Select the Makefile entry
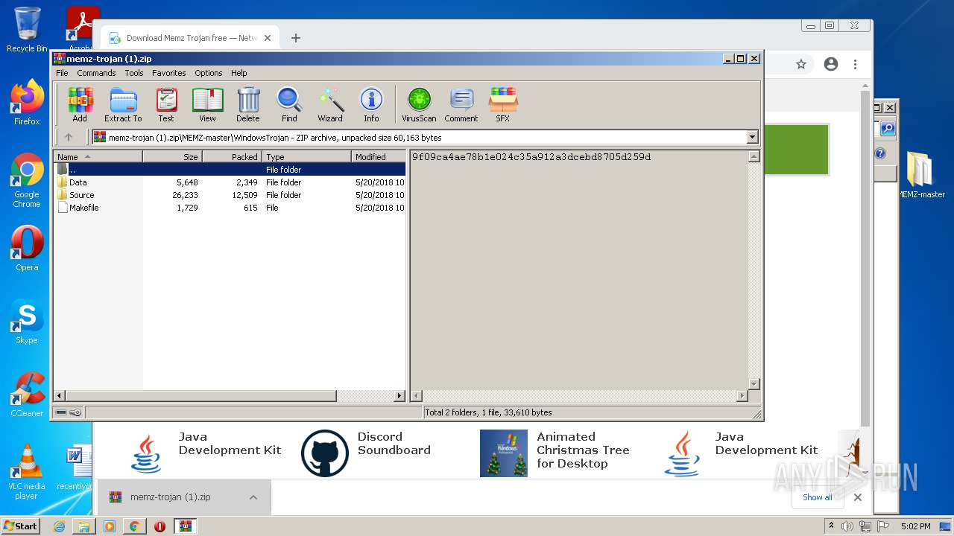Image resolution: width=954 pixels, height=536 pixels. point(230,208)
